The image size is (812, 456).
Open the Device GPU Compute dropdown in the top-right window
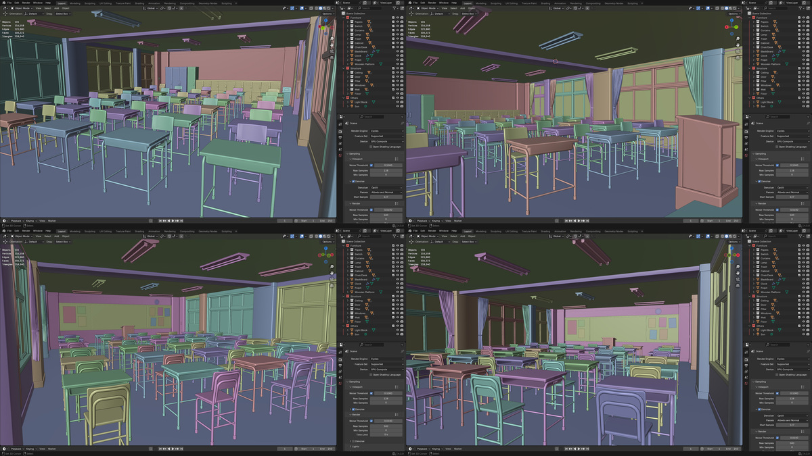coord(792,141)
